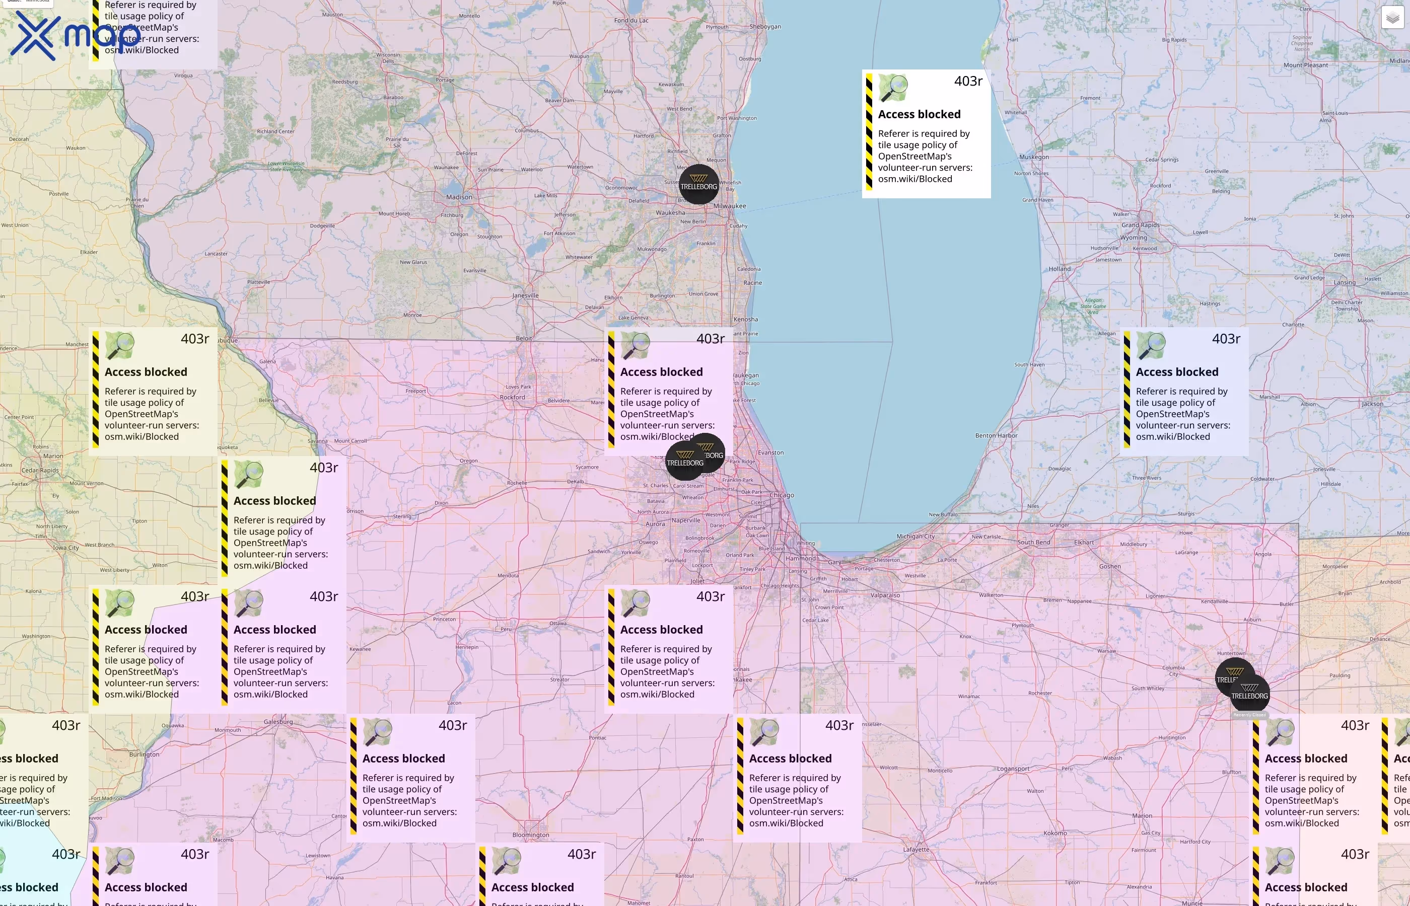Click the Grand Rapids city label

coord(1141,225)
